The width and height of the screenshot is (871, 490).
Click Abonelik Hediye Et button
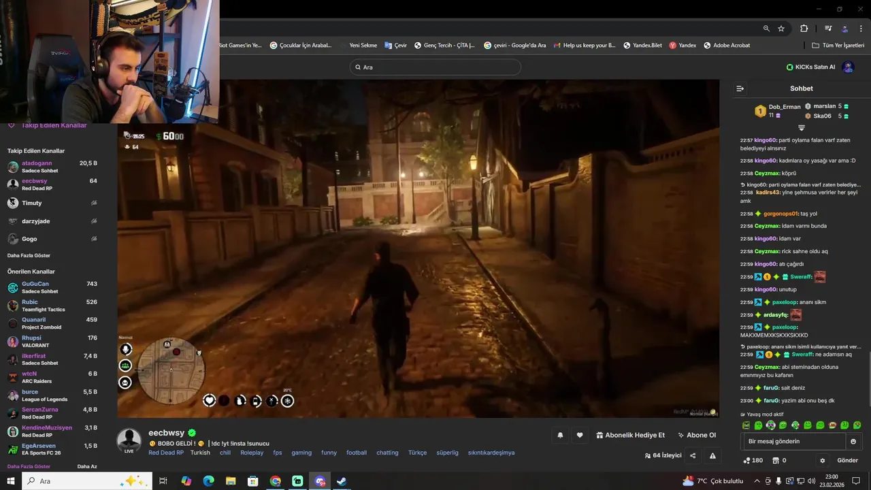pyautogui.click(x=631, y=436)
